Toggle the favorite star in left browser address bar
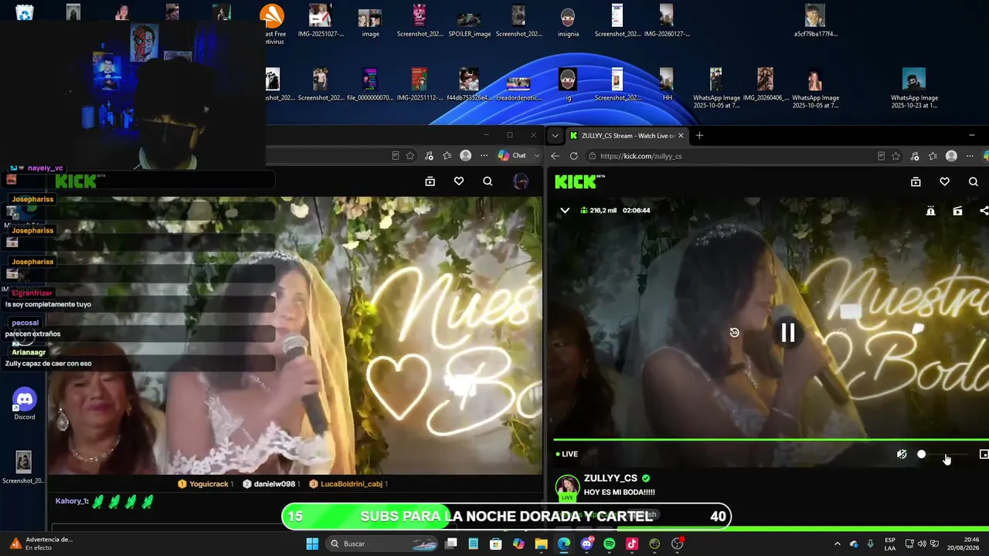The width and height of the screenshot is (989, 556). (410, 155)
